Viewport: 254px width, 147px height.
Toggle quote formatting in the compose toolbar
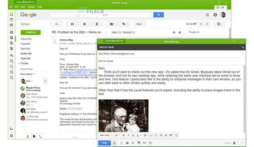(x=170, y=135)
